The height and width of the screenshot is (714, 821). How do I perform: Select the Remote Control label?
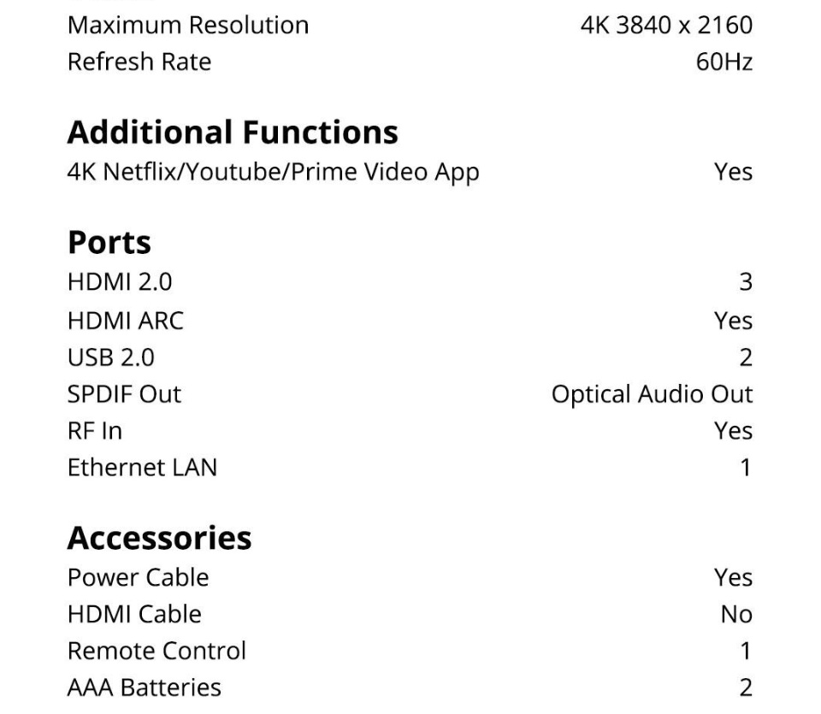point(157,651)
